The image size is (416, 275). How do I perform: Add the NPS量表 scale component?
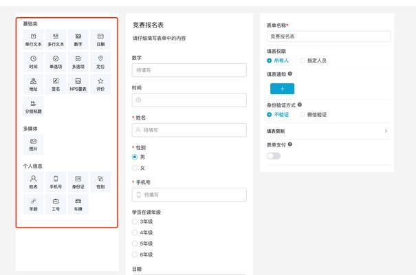tap(78, 85)
